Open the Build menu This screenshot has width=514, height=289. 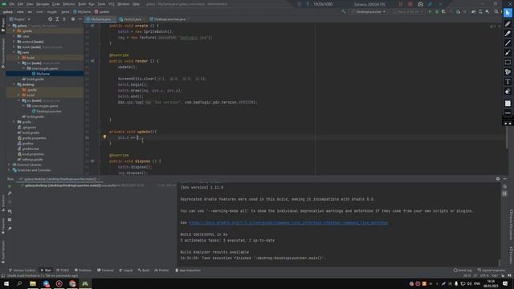click(x=82, y=4)
